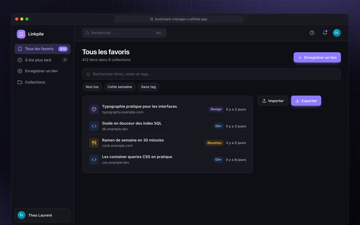Click code icon beside Guide en douceur SQL

pos(94,126)
